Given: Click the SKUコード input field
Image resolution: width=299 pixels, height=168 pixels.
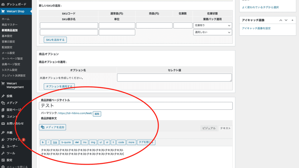Looking at the screenshot, I should point(69,25).
